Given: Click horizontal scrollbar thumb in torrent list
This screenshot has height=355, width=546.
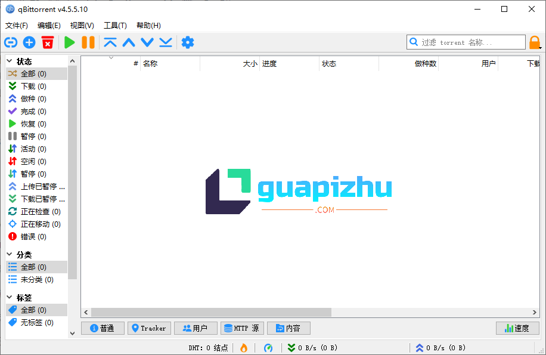Looking at the screenshot, I should click(211, 313).
